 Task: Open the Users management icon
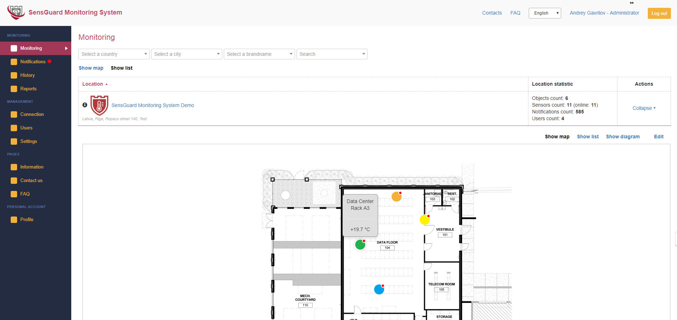pyautogui.click(x=14, y=128)
